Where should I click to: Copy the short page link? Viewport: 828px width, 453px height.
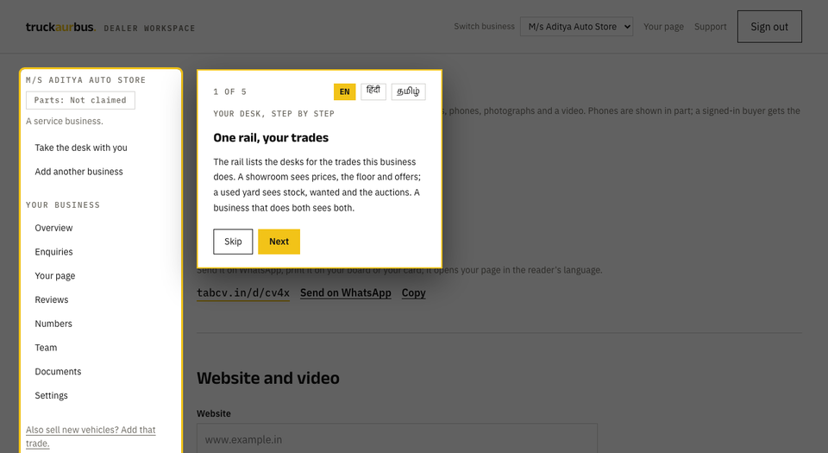[x=413, y=293]
